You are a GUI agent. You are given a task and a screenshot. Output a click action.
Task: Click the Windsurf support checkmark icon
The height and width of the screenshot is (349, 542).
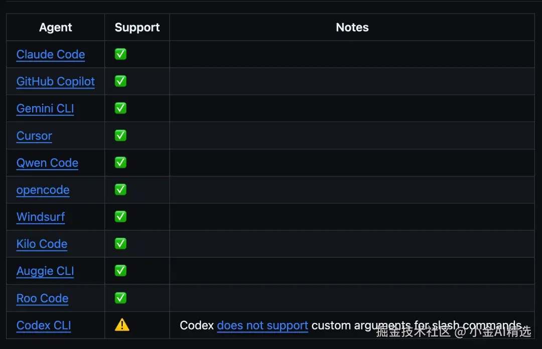coord(120,216)
